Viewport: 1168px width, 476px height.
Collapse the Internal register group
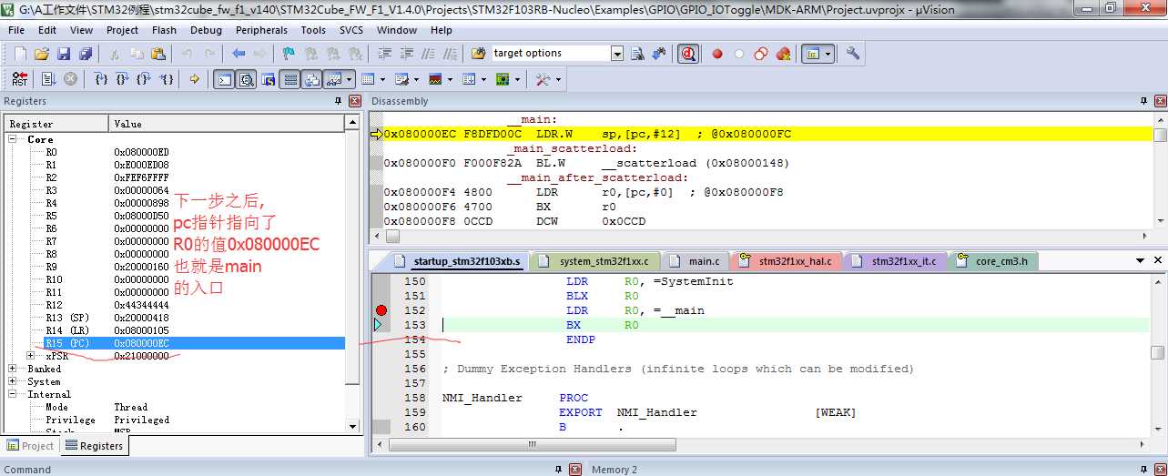click(x=14, y=394)
